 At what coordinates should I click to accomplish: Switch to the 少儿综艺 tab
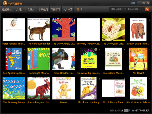point(68,9)
